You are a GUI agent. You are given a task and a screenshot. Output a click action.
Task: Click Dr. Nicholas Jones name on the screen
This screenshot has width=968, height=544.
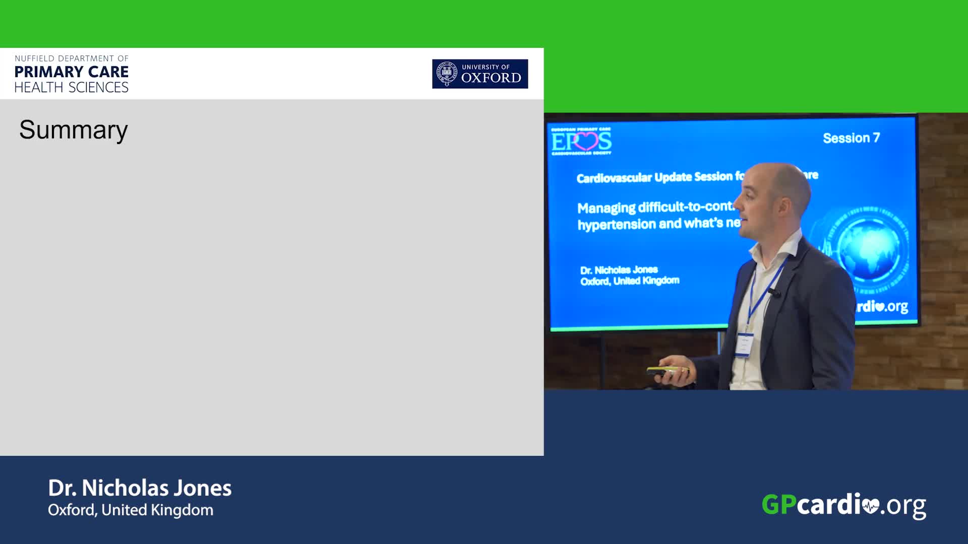[619, 270]
